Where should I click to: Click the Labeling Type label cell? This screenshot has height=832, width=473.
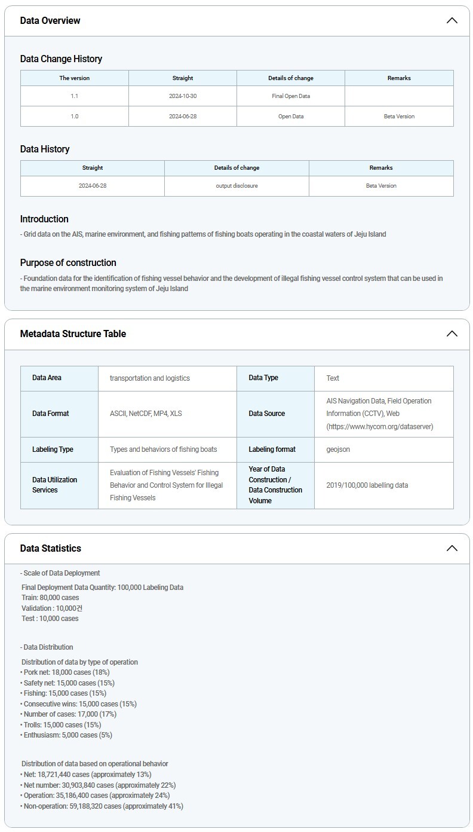[53, 449]
